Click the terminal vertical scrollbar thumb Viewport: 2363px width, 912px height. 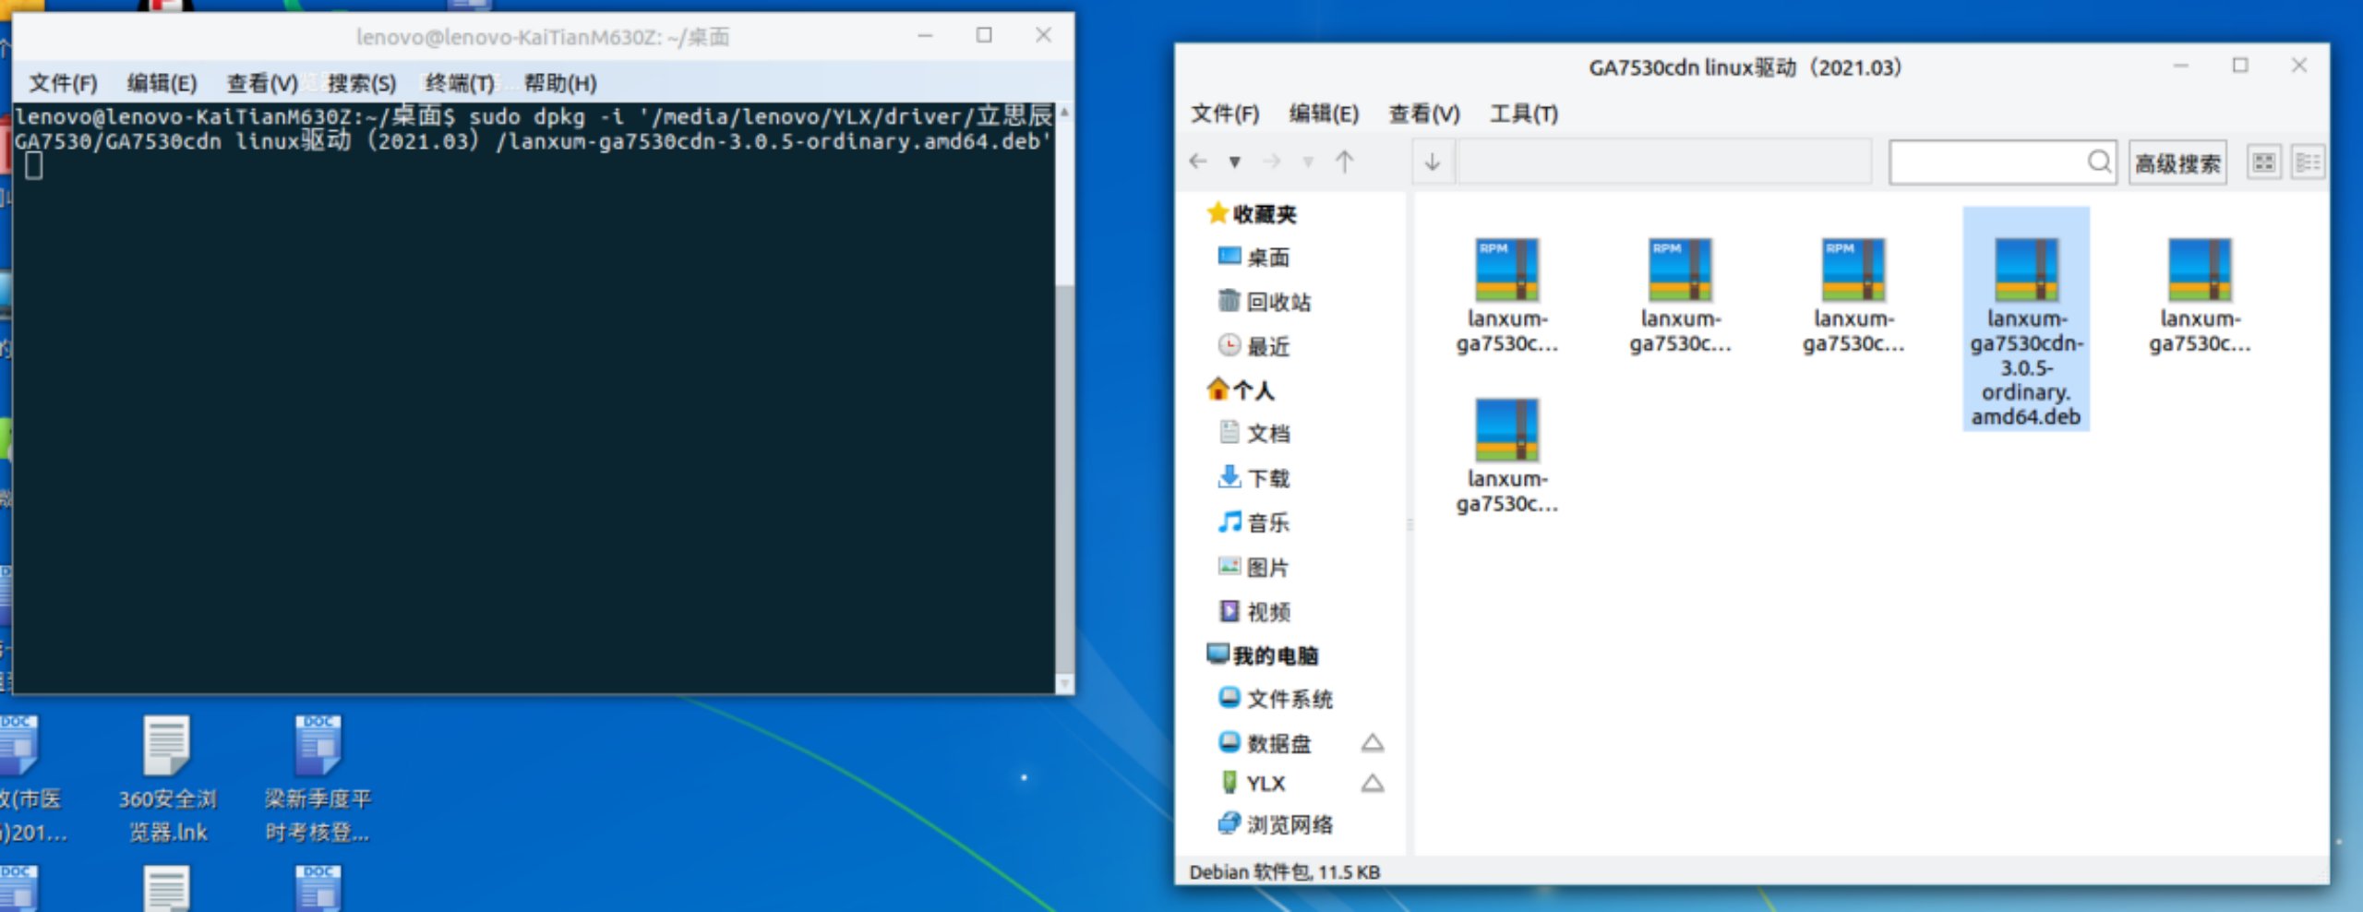coord(1064,480)
